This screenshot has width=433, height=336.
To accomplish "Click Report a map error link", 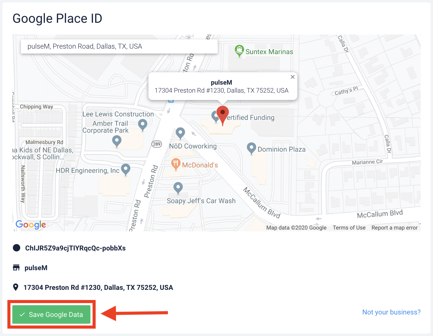I will 394,228.
